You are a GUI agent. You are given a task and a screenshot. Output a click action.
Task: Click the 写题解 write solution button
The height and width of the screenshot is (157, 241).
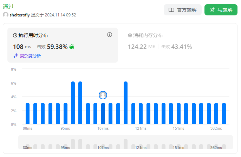(x=221, y=10)
